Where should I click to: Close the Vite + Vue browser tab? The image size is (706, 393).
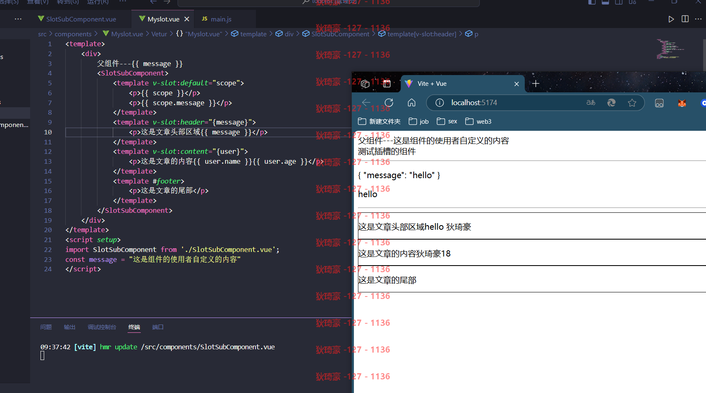pyautogui.click(x=516, y=84)
